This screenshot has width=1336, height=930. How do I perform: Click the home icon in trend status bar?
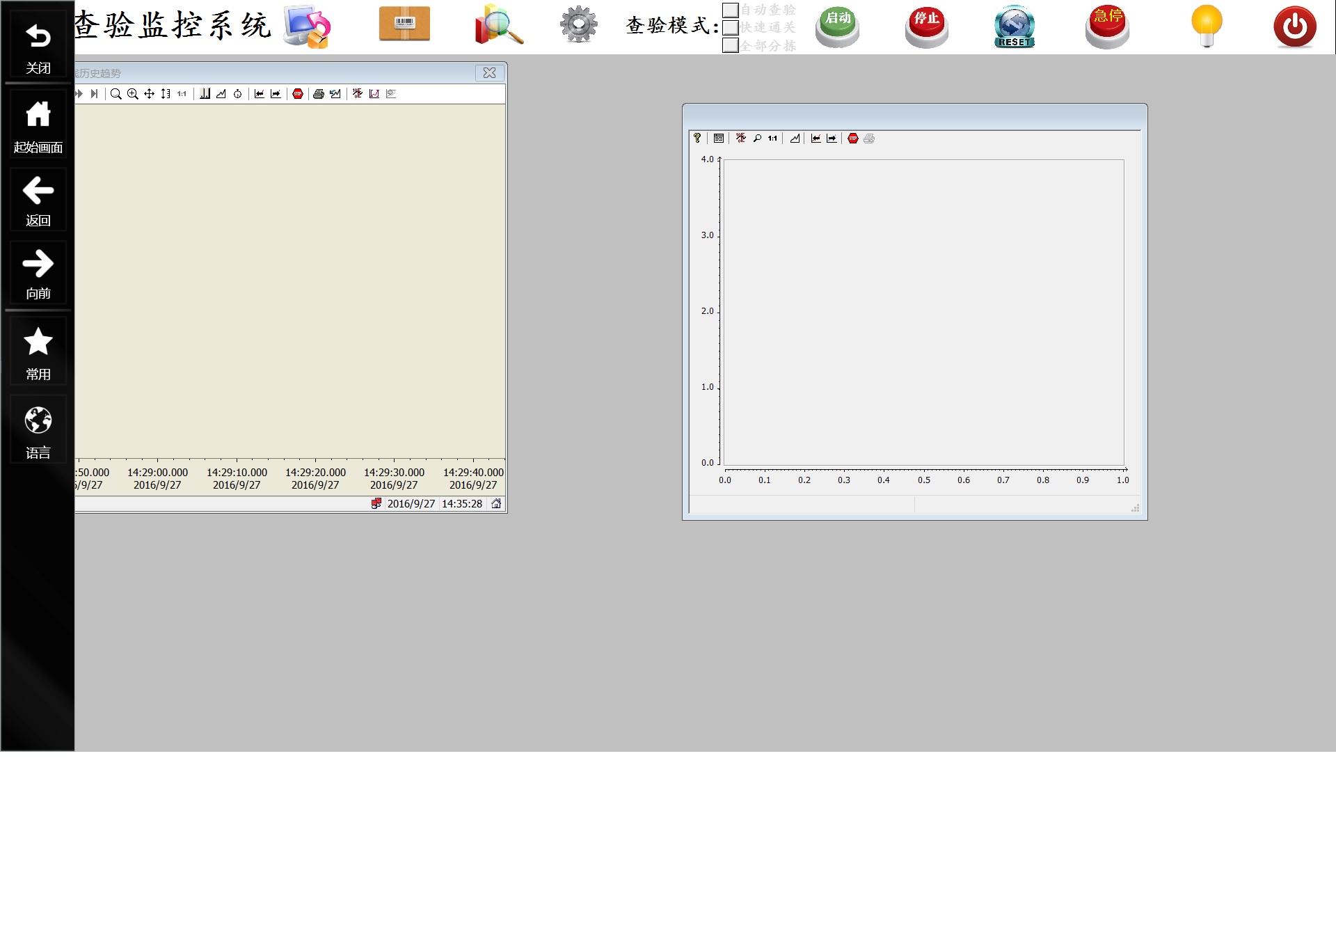[496, 503]
